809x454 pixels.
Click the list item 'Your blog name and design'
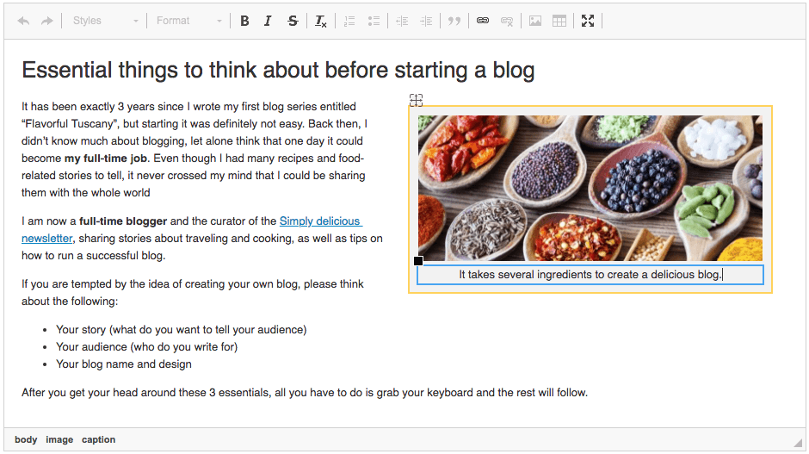[x=124, y=364]
